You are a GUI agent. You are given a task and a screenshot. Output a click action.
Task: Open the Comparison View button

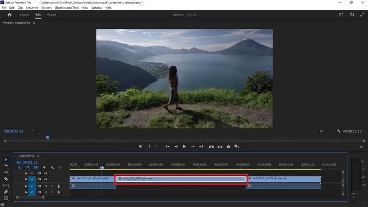pos(236,146)
